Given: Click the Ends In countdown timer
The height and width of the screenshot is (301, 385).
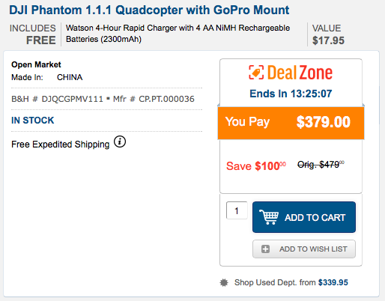Looking at the screenshot, I should [x=291, y=94].
